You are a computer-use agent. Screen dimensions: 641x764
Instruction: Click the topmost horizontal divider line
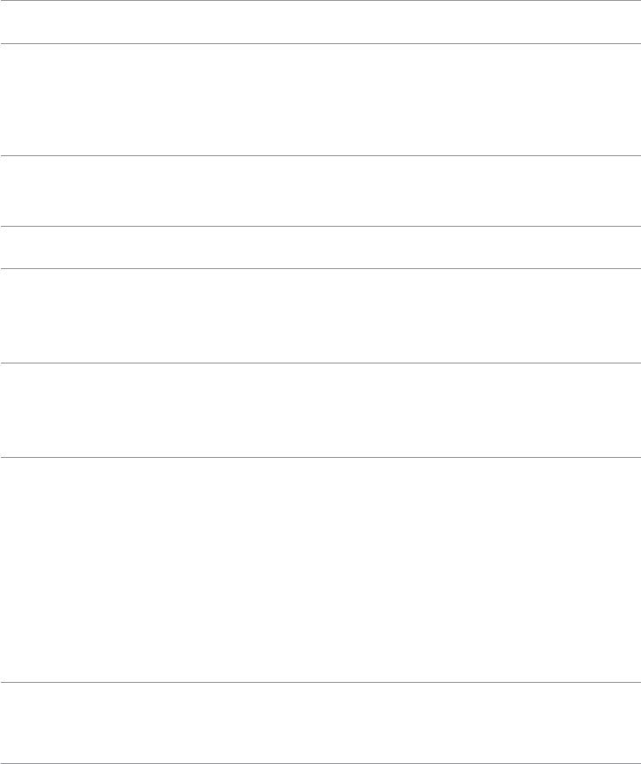click(320, 1)
